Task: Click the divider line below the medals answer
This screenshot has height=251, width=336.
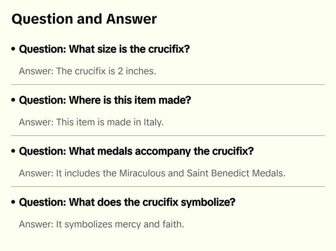Action: click(168, 186)
